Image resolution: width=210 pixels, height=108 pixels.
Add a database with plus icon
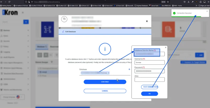pos(129,69)
